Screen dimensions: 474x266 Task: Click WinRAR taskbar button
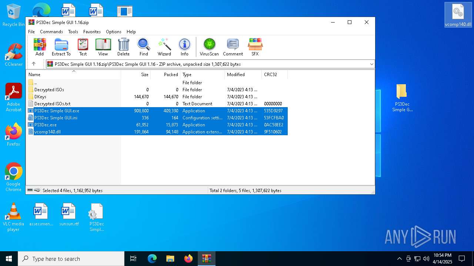click(207, 259)
